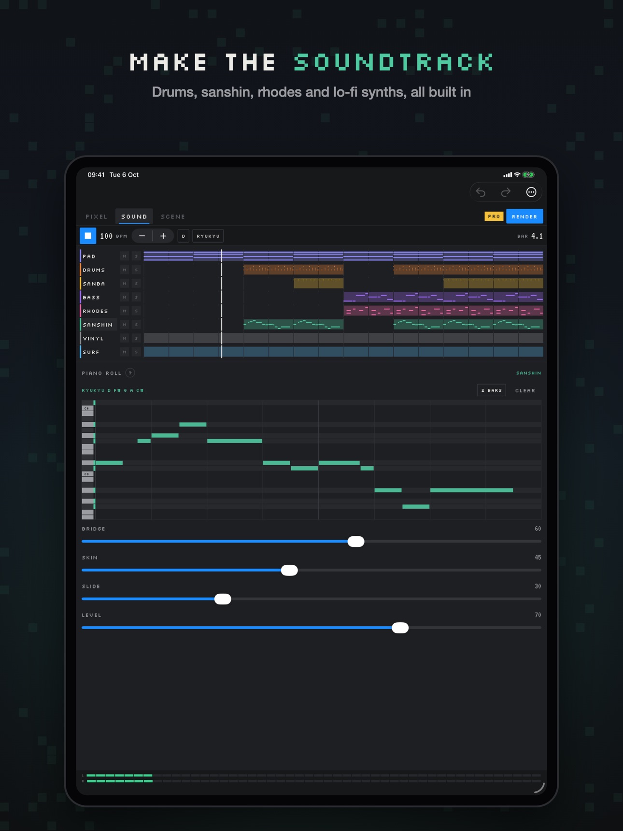Select the SOUND tab
The height and width of the screenshot is (831, 623).
[134, 216]
